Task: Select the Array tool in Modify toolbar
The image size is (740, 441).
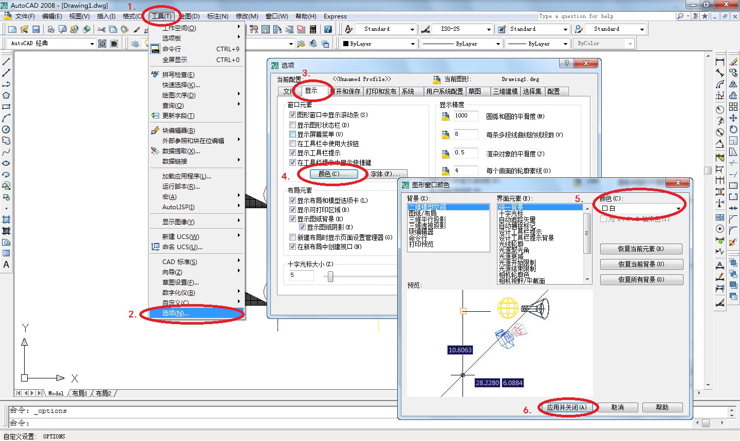Action: 733,107
